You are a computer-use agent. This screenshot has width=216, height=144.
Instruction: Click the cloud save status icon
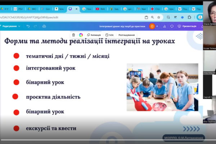tap(44, 26)
